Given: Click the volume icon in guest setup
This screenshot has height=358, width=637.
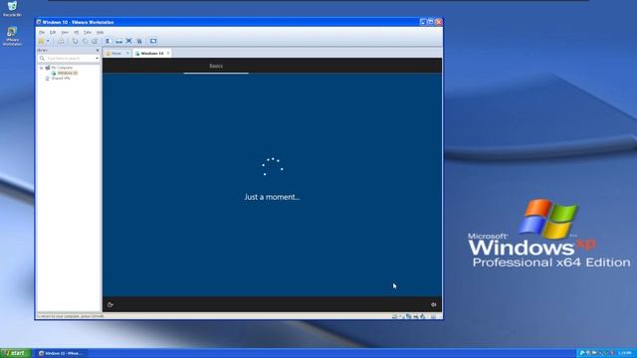Looking at the screenshot, I should (x=434, y=304).
